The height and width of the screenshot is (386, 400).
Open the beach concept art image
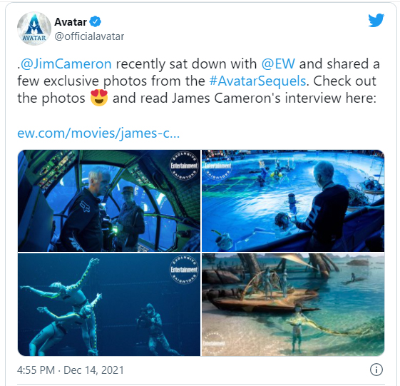click(293, 305)
